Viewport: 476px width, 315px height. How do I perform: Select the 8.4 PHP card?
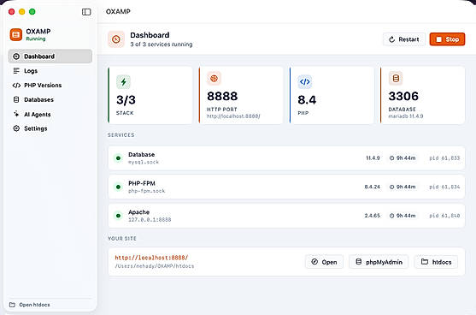coord(332,95)
